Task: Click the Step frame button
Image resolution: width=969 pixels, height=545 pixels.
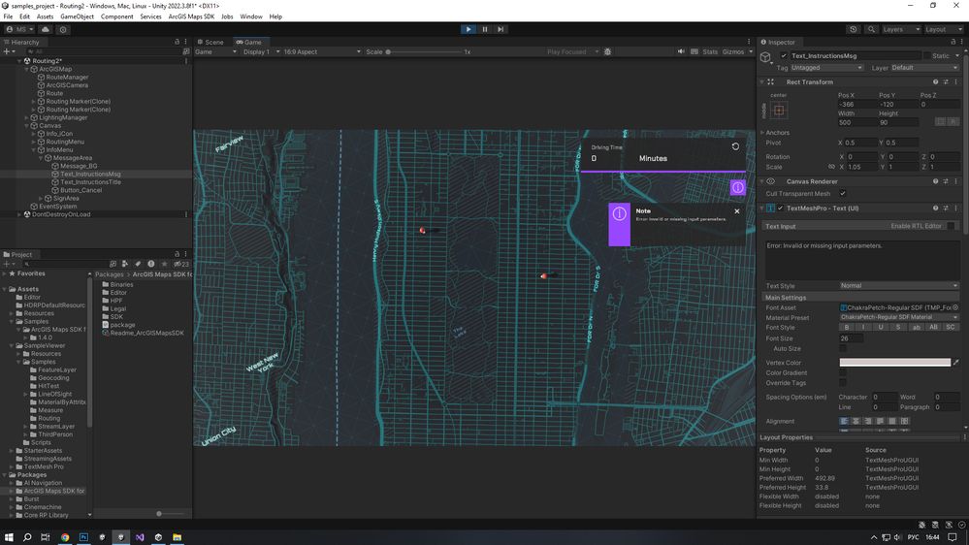Action: (501, 30)
